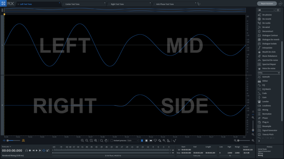The height and width of the screenshot is (159, 284).
Task: Enable the Instant process checkbox
Action: pos(112,141)
